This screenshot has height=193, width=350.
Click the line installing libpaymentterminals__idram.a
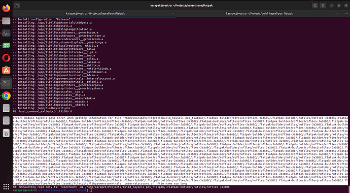pos(55,75)
